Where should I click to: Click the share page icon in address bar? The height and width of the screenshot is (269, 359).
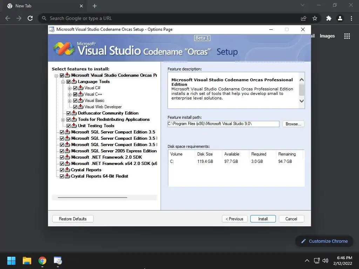coord(304,18)
